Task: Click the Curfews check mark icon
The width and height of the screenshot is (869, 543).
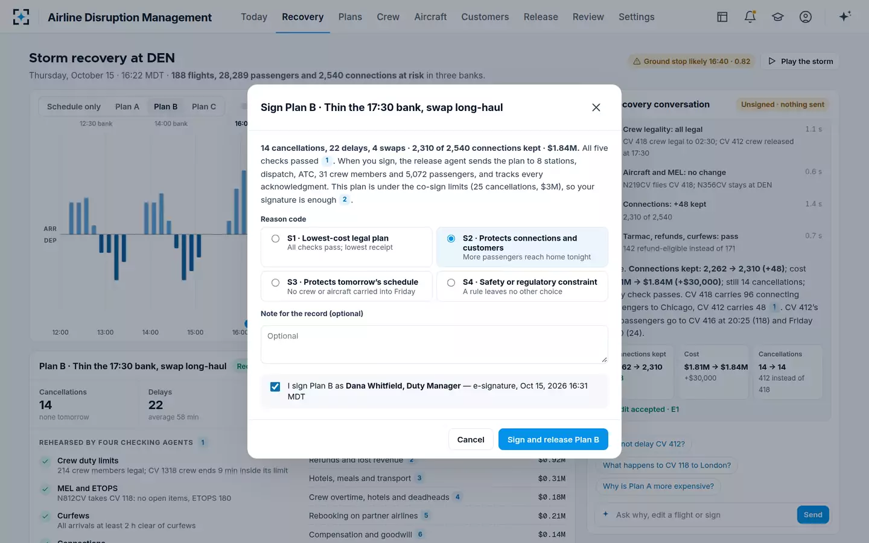Action: (45, 516)
